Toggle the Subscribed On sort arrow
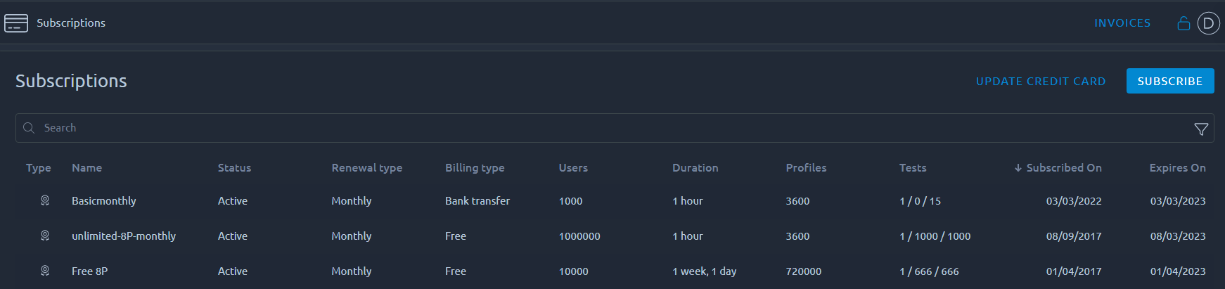Image resolution: width=1225 pixels, height=289 pixels. (1018, 167)
